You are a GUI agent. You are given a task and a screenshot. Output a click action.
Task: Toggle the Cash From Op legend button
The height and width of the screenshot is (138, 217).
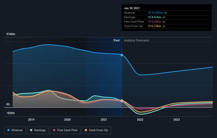[96, 130]
